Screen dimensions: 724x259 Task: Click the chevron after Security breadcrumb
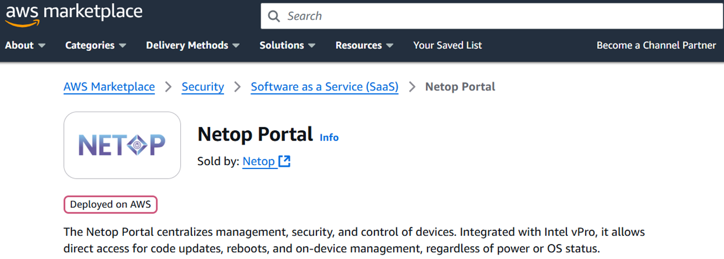(x=238, y=87)
